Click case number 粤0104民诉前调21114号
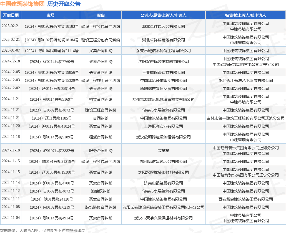Image resolution: width=286 pixels, height=233 pixels. tap(52, 51)
